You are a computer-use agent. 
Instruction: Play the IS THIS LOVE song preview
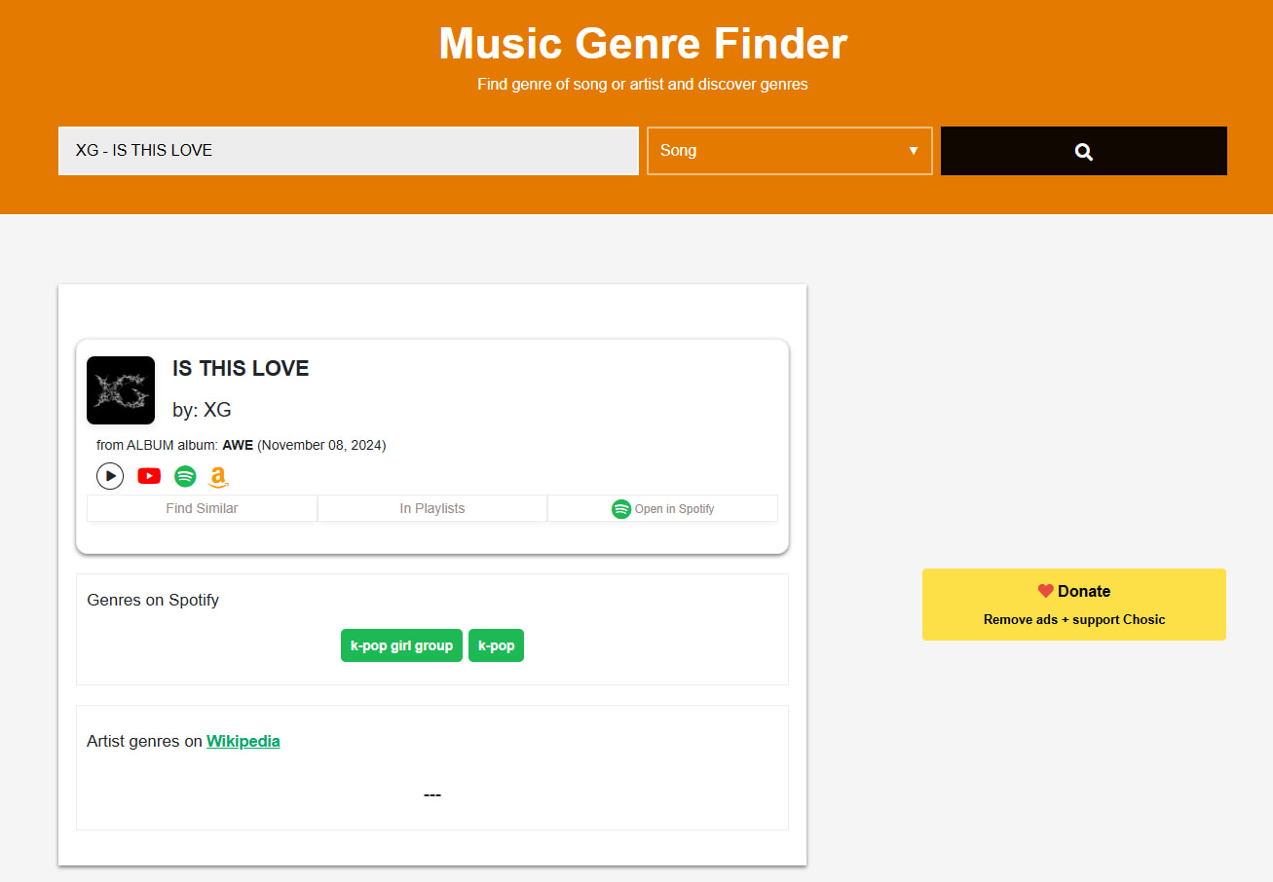[110, 476]
